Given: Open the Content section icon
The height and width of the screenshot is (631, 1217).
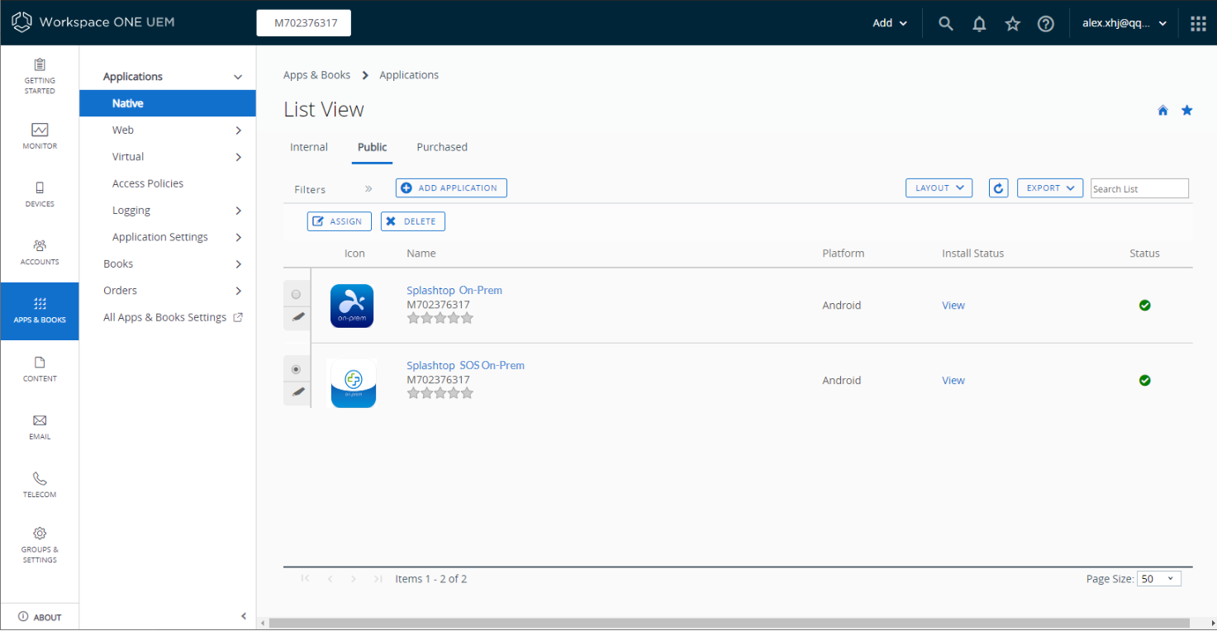Looking at the screenshot, I should coord(40,363).
